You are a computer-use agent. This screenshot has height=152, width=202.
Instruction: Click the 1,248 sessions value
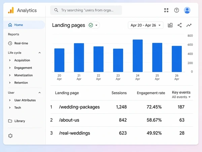point(121,107)
